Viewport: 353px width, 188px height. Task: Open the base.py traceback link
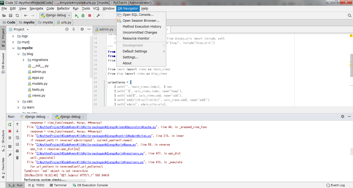(86, 145)
